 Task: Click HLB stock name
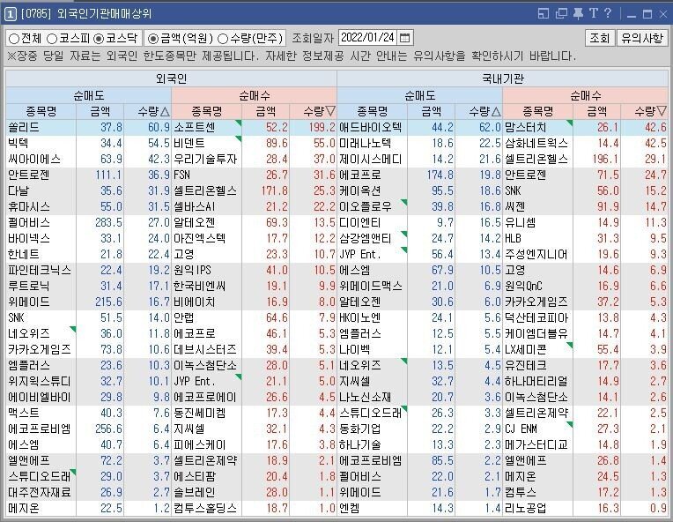click(x=513, y=238)
